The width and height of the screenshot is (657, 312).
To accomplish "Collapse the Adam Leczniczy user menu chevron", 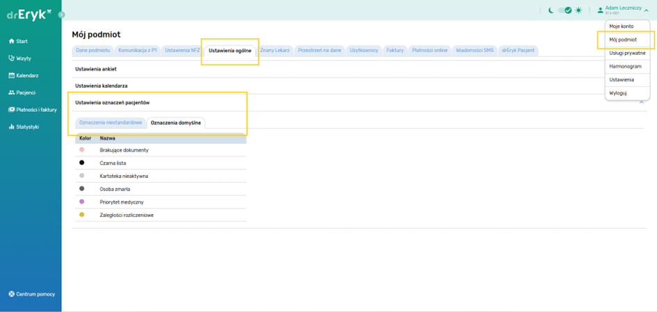I will point(647,10).
